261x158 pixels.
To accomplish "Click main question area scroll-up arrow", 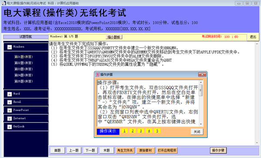I will pyautogui.click(x=257, y=44).
